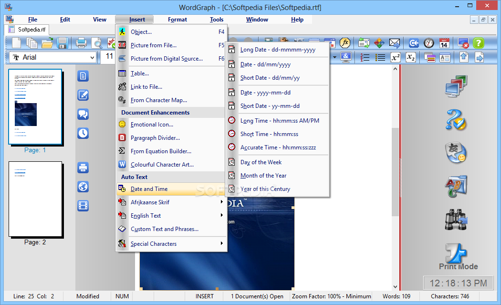Insert Accurate Time - hh:mm:ss:zzz
Viewport: 501px width, 305px height.
point(278,147)
